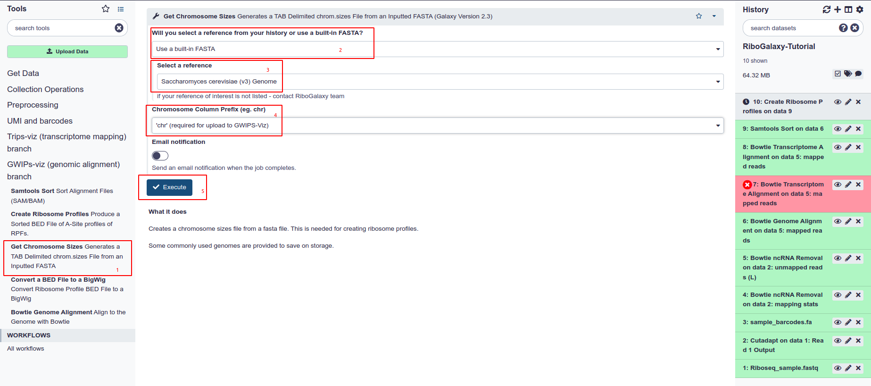Screen dimensions: 871x386
Task: View failed dataset 7 details
Action: click(x=838, y=185)
